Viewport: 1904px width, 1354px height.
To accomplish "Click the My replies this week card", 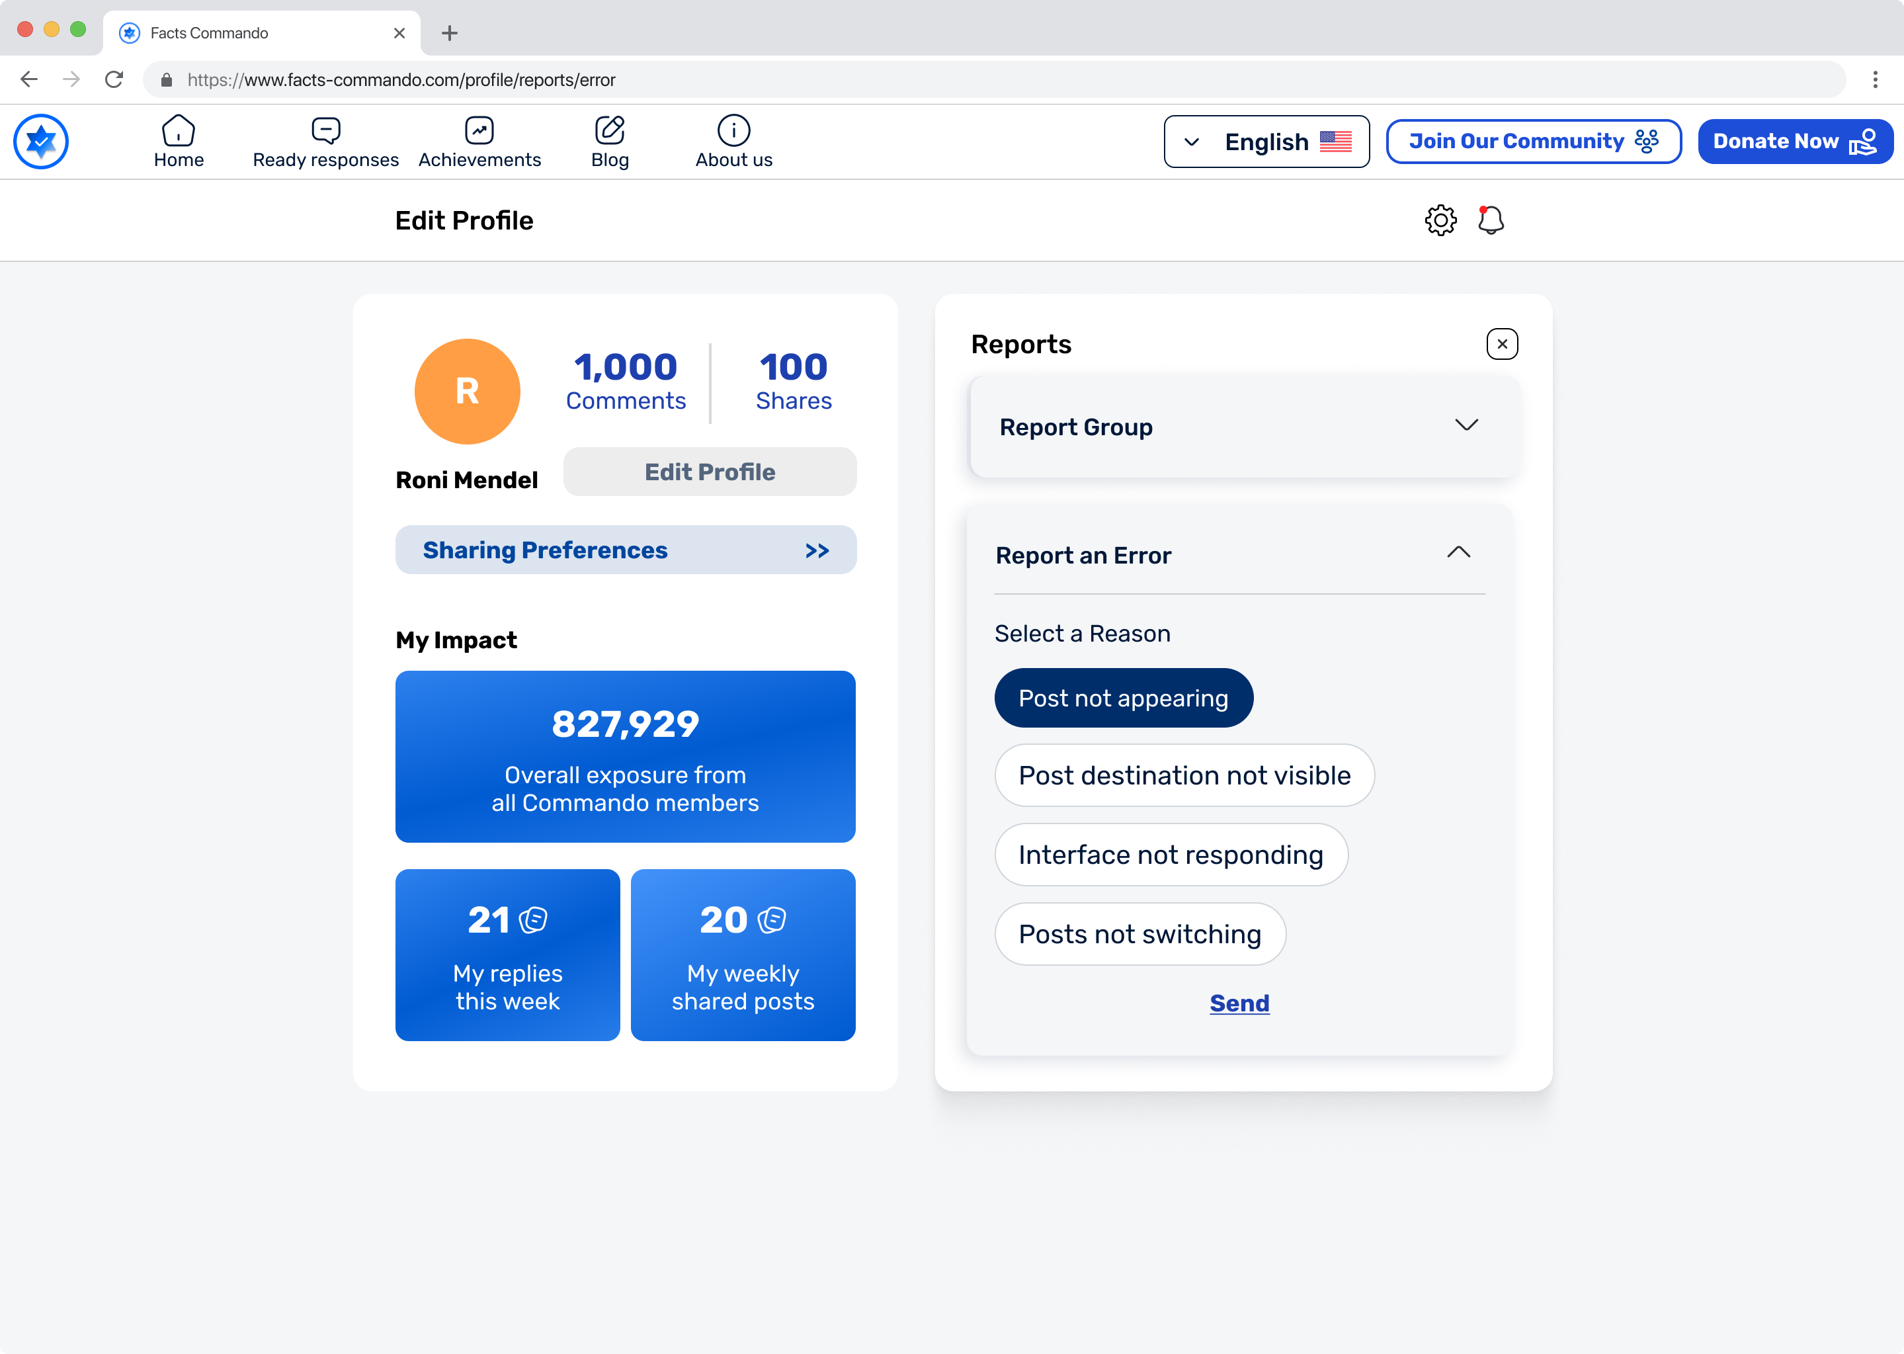I will (508, 955).
